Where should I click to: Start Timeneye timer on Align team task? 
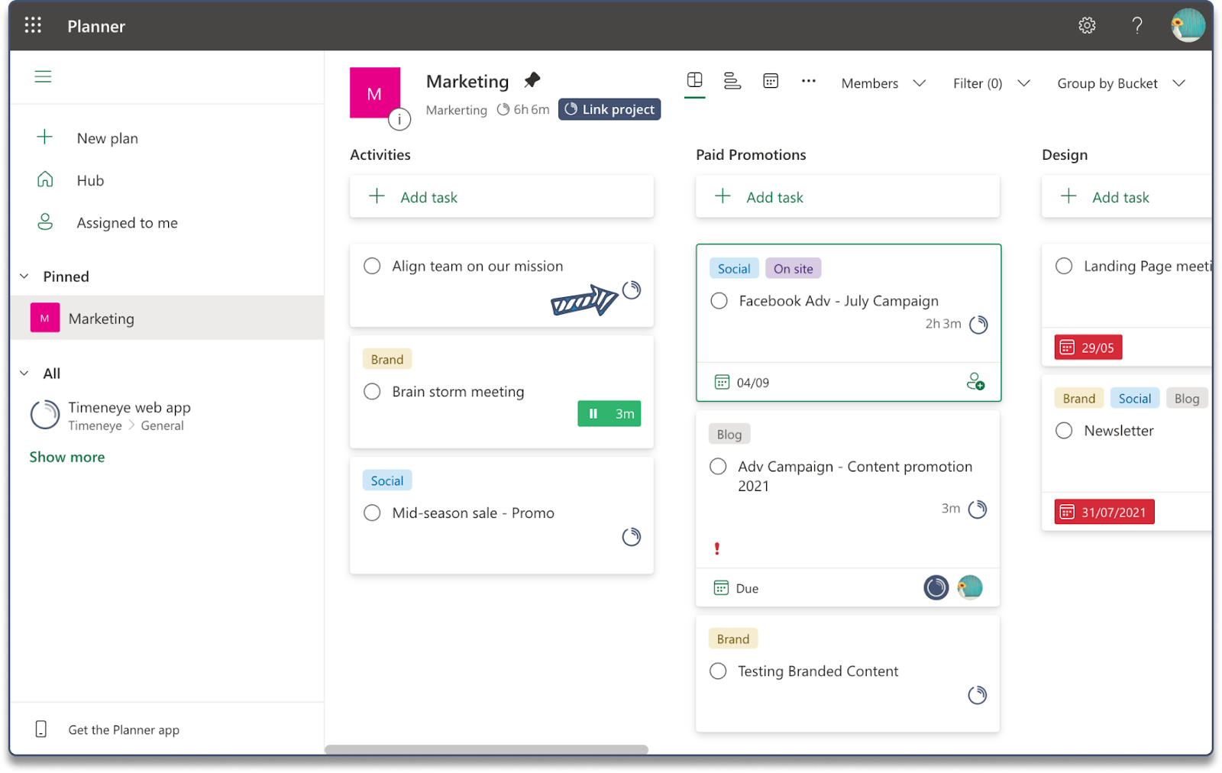coord(632,290)
